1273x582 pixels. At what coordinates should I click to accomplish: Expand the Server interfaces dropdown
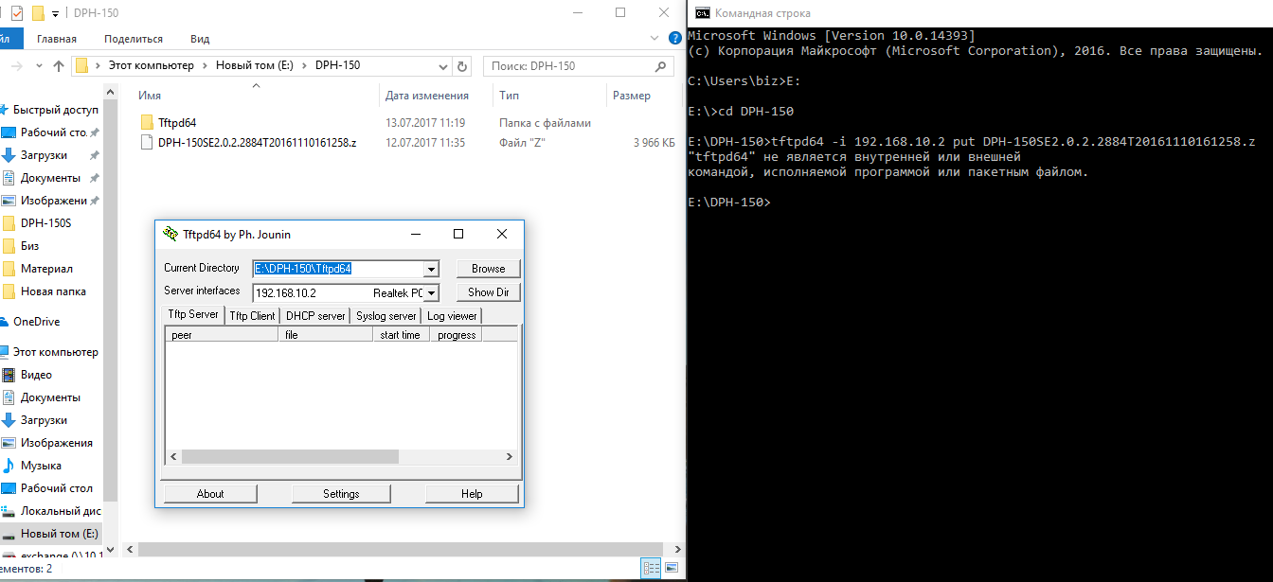tap(431, 293)
